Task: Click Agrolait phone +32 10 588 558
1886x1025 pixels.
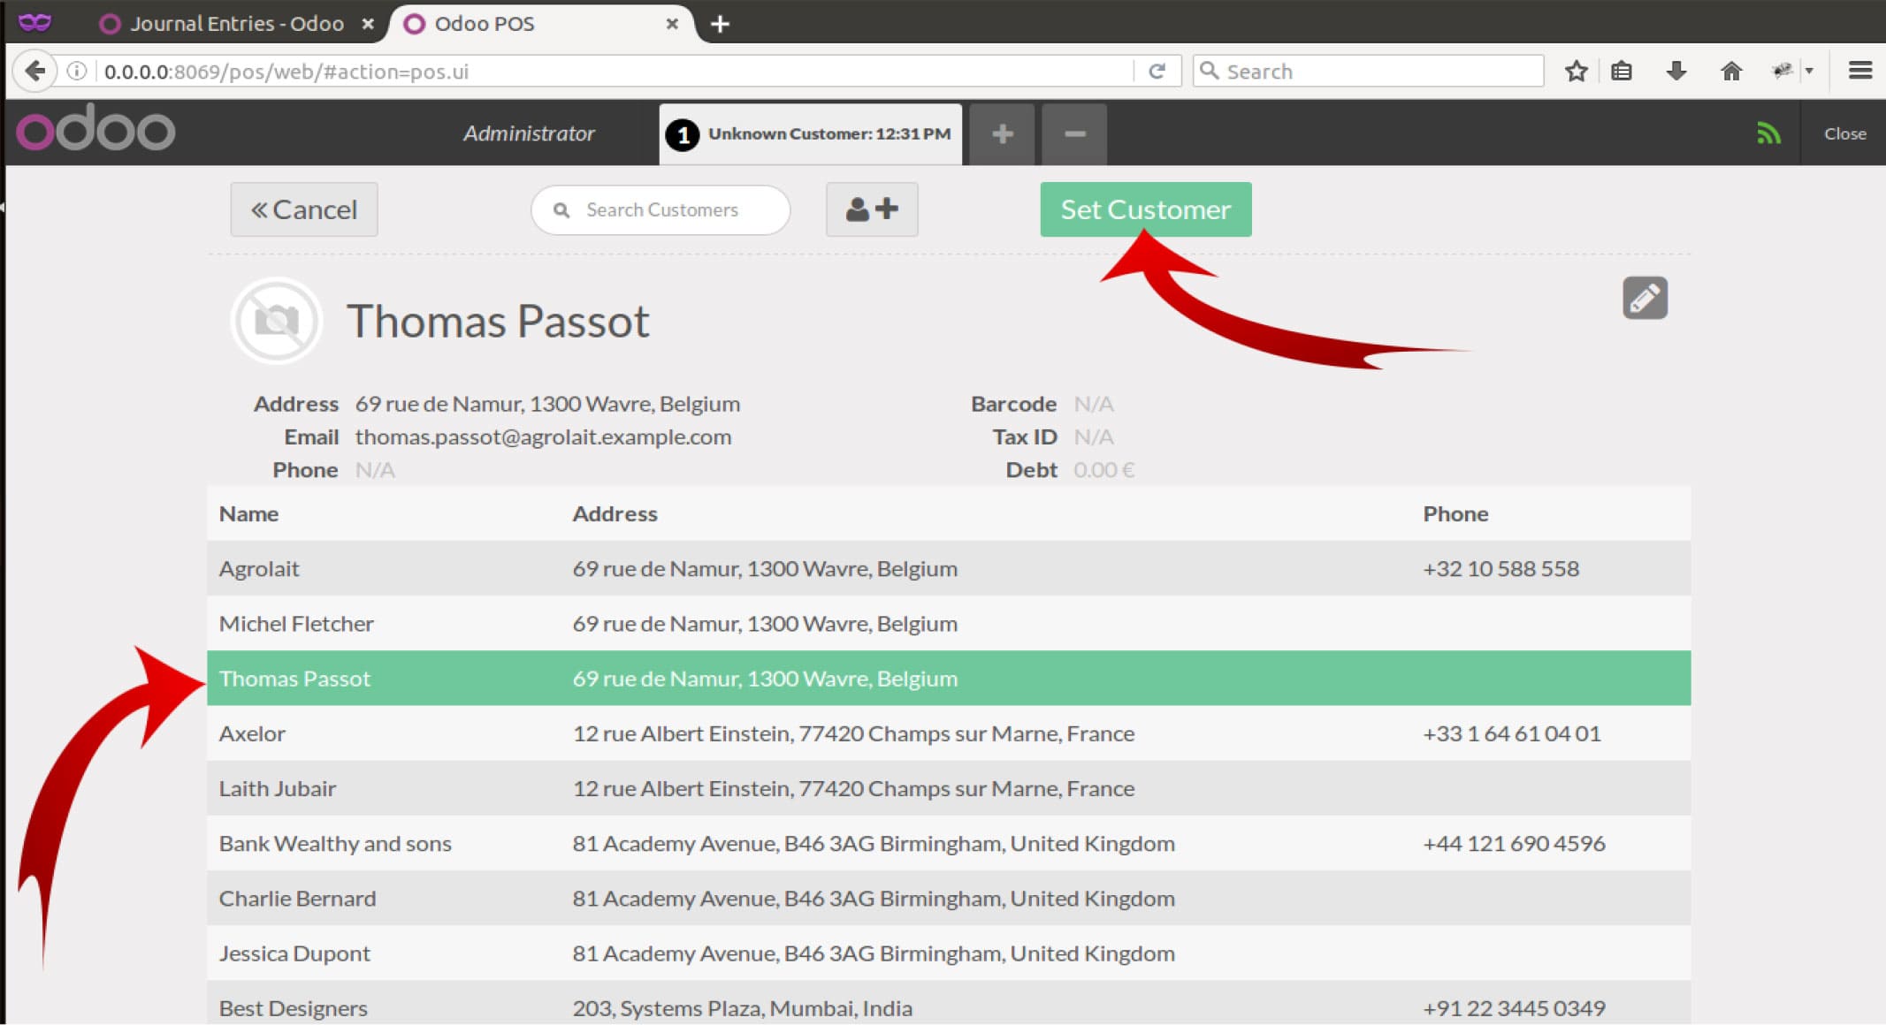Action: (x=1500, y=568)
